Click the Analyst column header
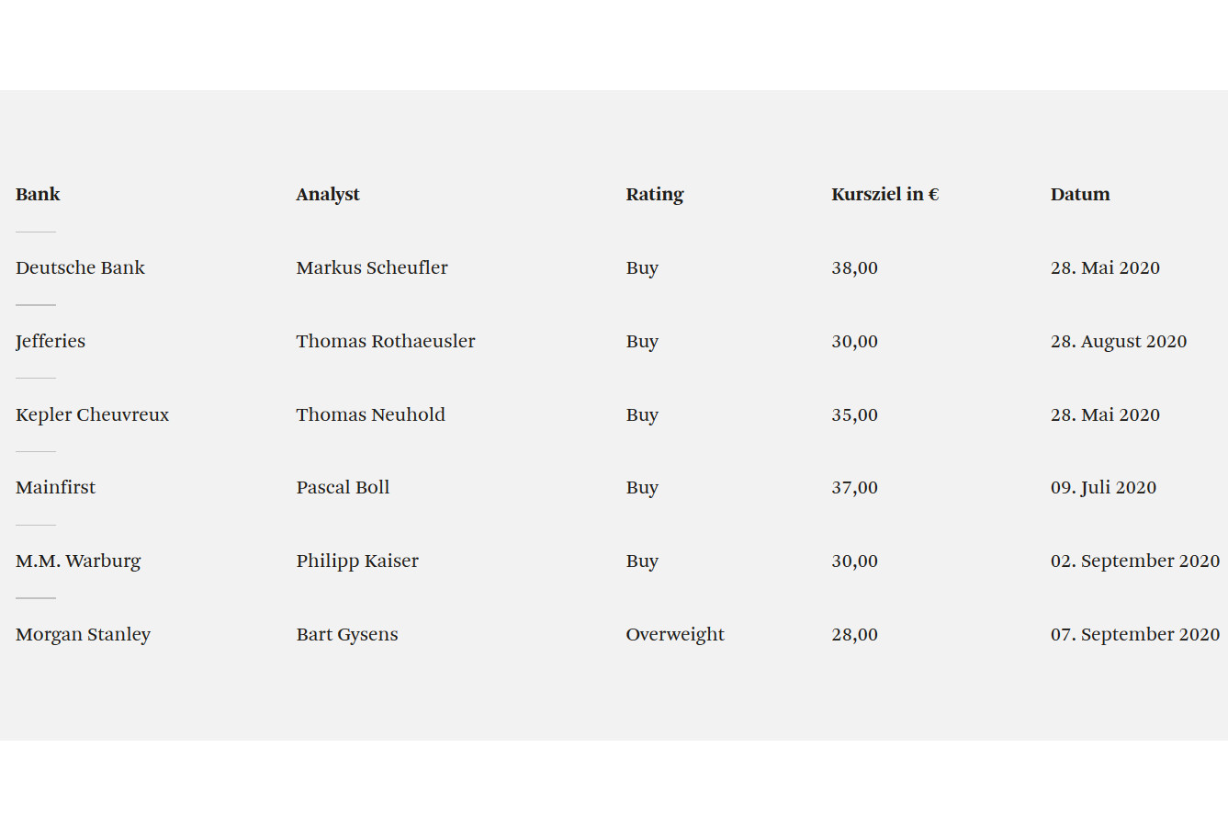 coord(328,194)
